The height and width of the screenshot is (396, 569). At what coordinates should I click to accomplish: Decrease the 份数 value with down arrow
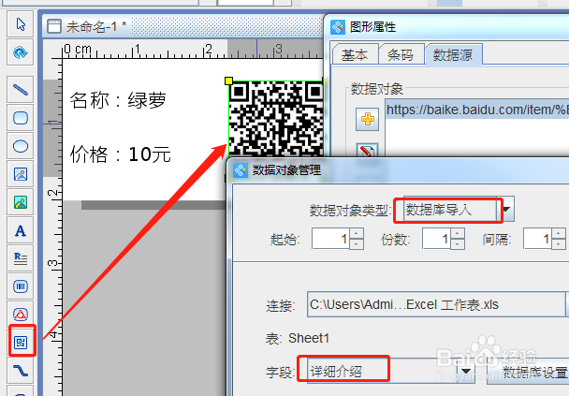(458, 244)
